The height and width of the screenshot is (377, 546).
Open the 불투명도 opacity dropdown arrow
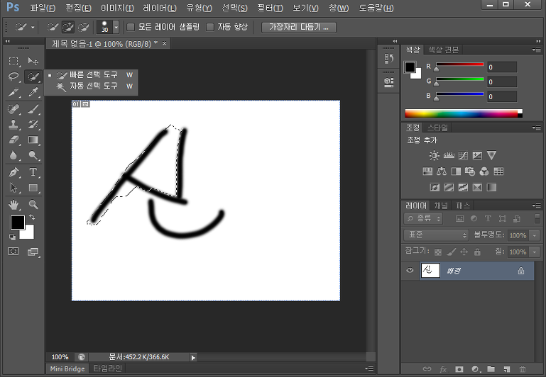535,235
